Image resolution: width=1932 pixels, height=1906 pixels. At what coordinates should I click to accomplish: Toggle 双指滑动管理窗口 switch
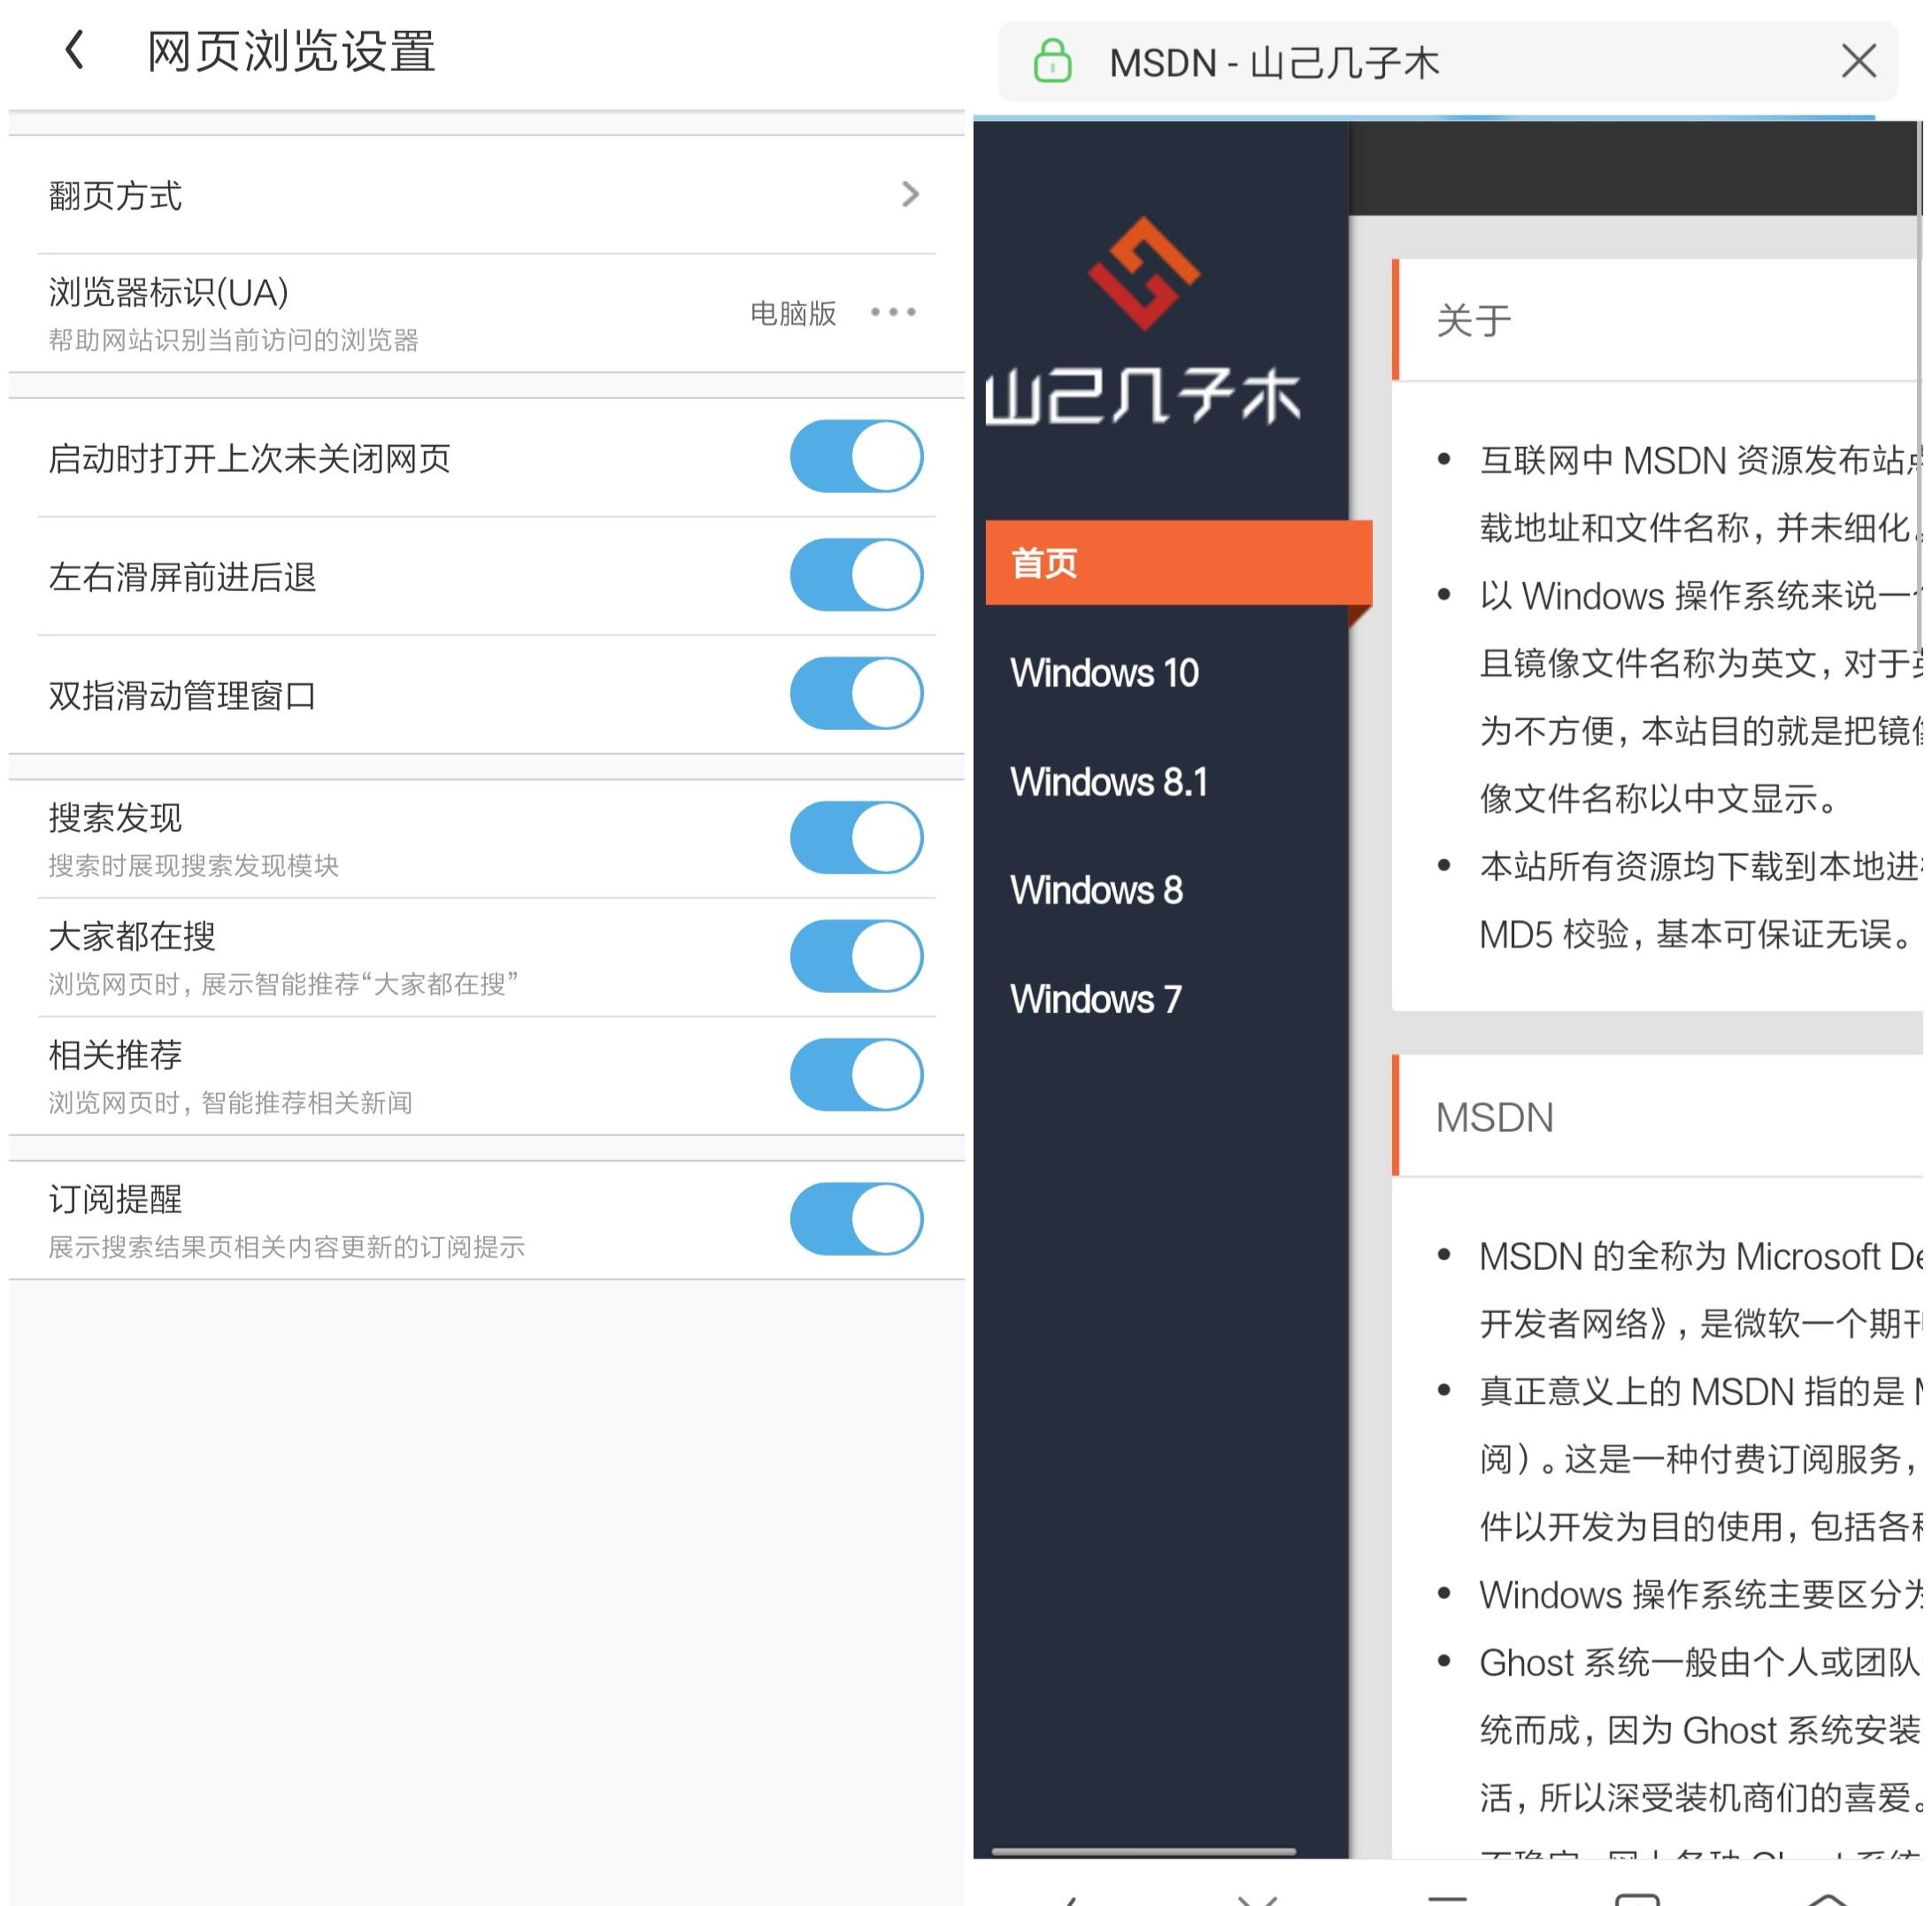(x=857, y=695)
